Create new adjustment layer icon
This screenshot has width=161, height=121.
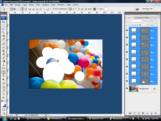coord(143,113)
